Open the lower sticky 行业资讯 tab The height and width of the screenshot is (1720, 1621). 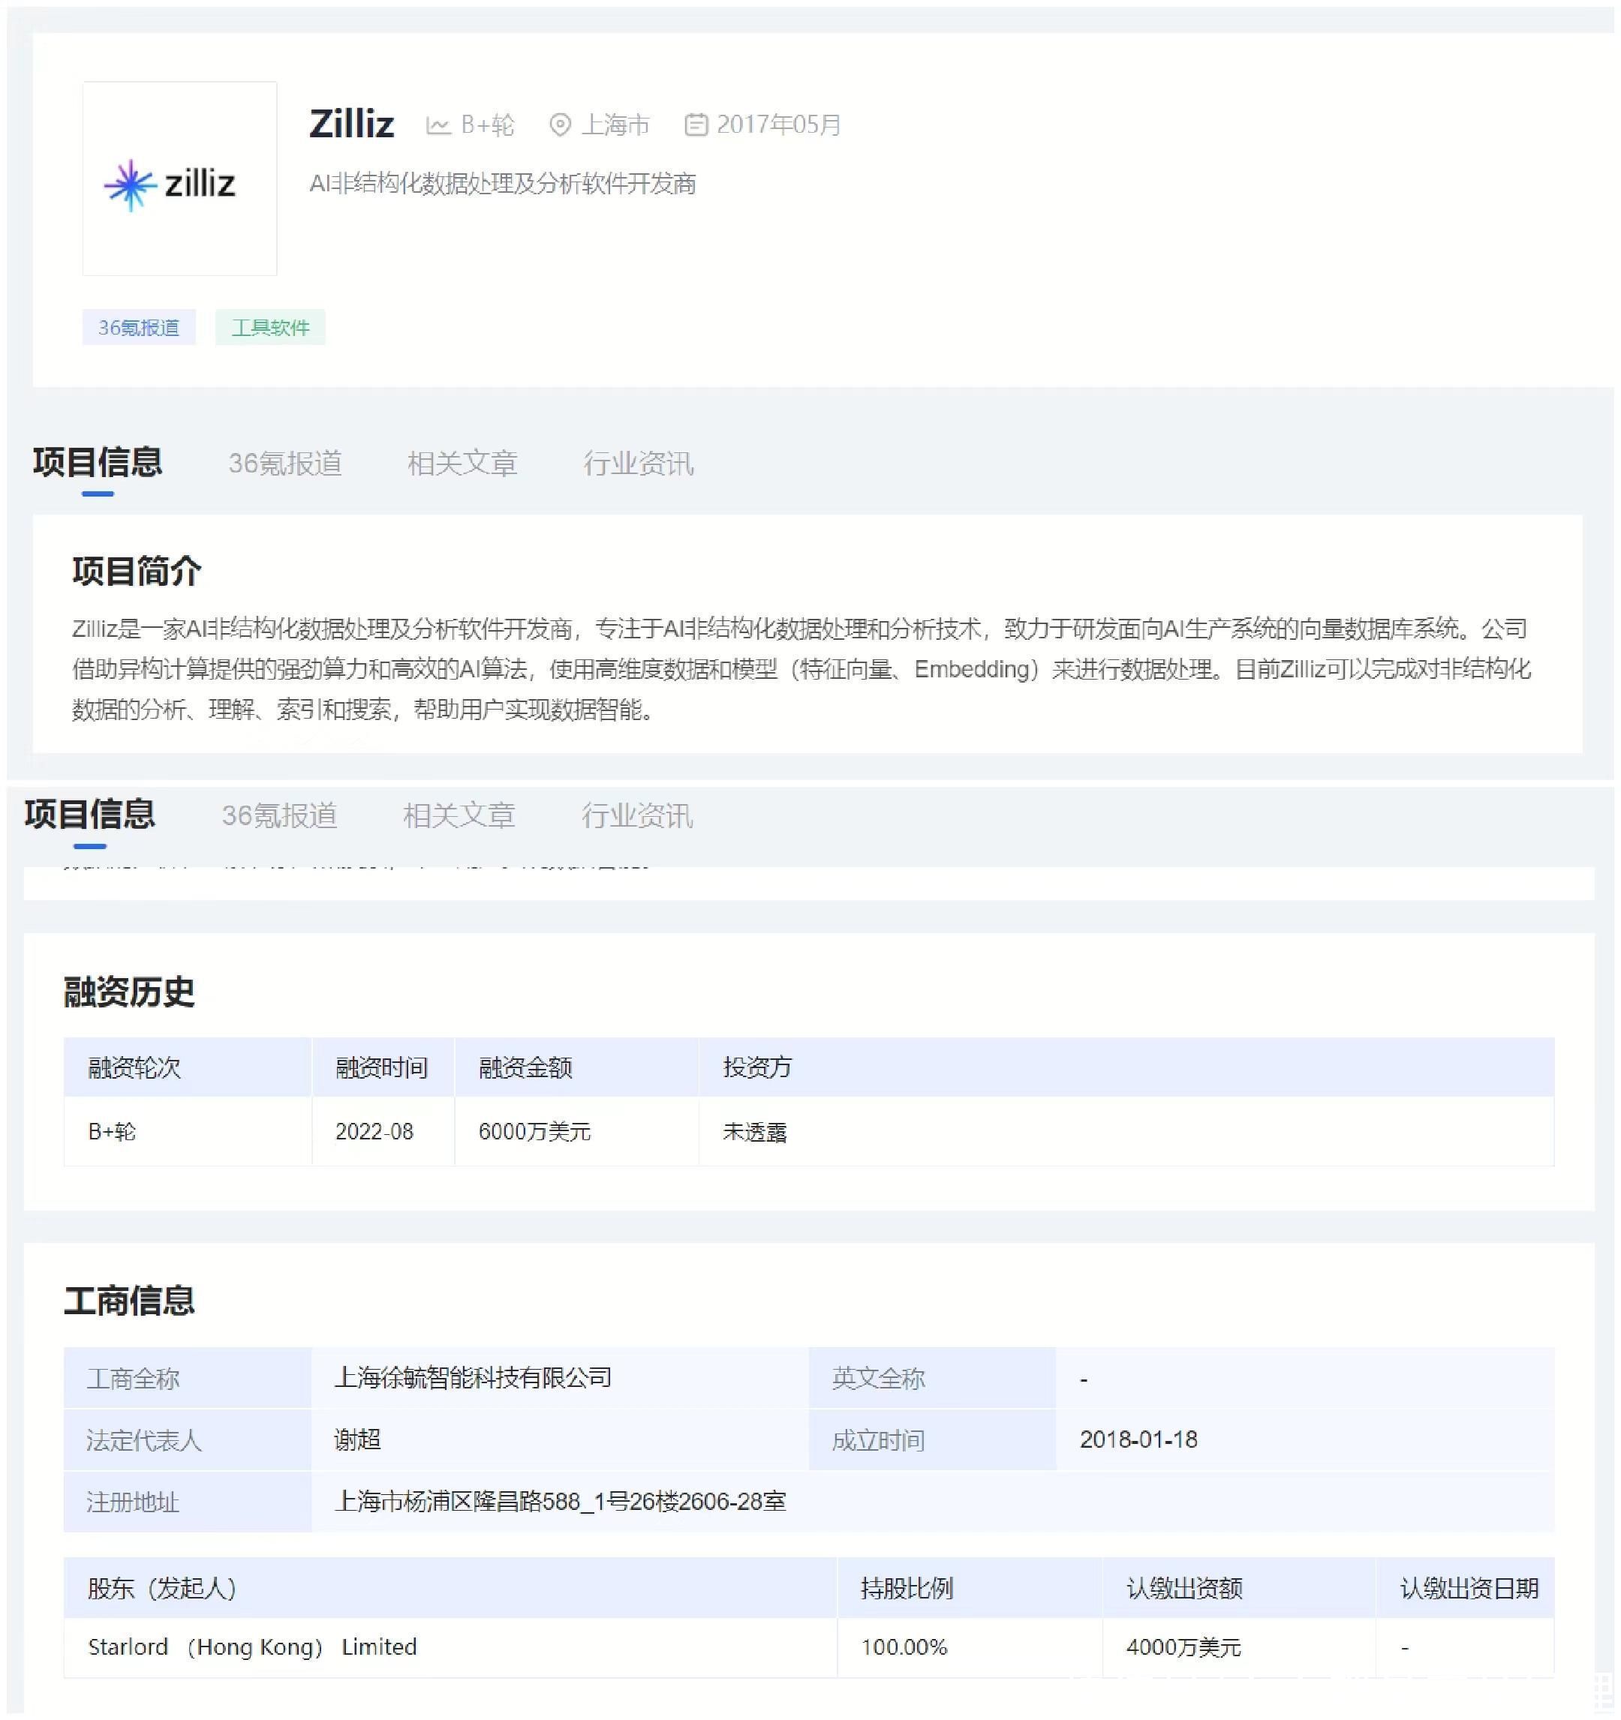[x=637, y=815]
